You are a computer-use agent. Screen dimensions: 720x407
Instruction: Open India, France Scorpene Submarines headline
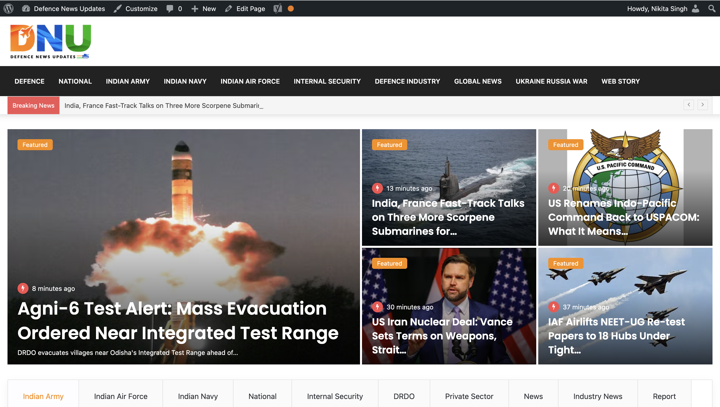click(x=448, y=217)
